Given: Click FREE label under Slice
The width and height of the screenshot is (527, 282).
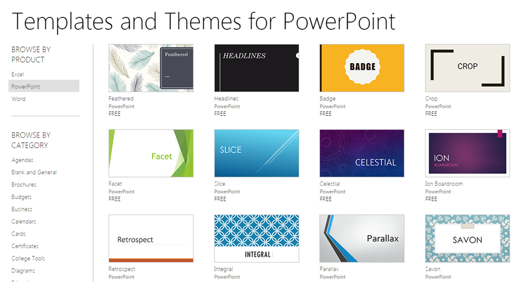Looking at the screenshot, I should 220,199.
